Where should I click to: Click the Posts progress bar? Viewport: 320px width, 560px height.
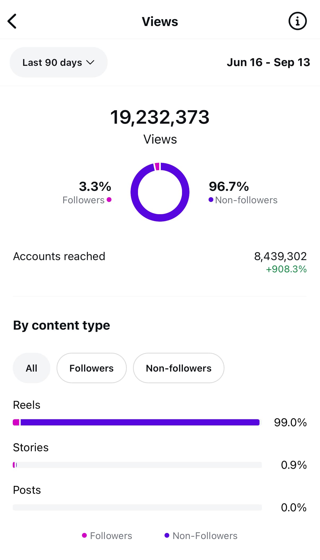tap(137, 507)
